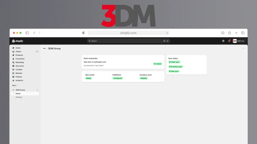Open a new tab with plus icon

pos(236,33)
